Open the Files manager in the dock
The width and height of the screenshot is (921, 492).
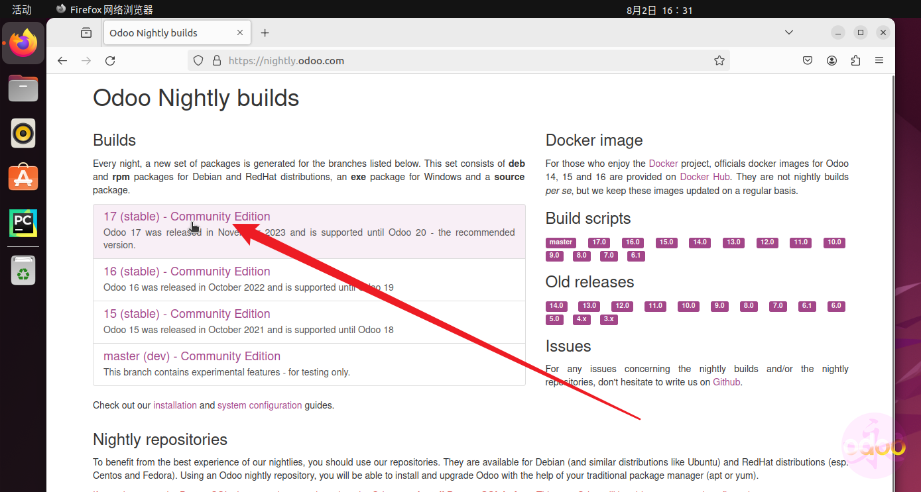point(23,88)
